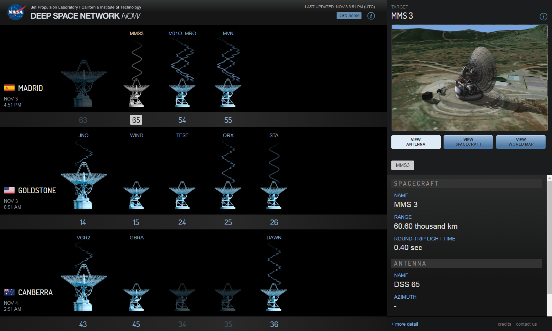Click highlighted antenna number 65
552x331 pixels.
(x=136, y=120)
